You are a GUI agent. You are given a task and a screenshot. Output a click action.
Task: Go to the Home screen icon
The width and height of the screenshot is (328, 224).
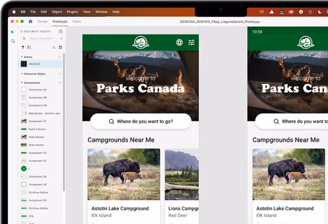coord(31,21)
